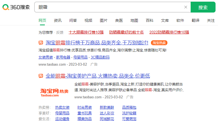
Task: Open suggestion 2022防晒霜排行榜10强
Action: (169, 32)
